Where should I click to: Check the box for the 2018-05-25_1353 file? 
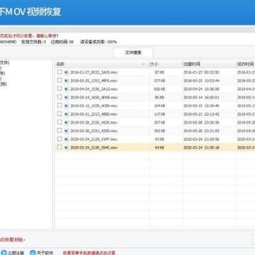(x=59, y=80)
